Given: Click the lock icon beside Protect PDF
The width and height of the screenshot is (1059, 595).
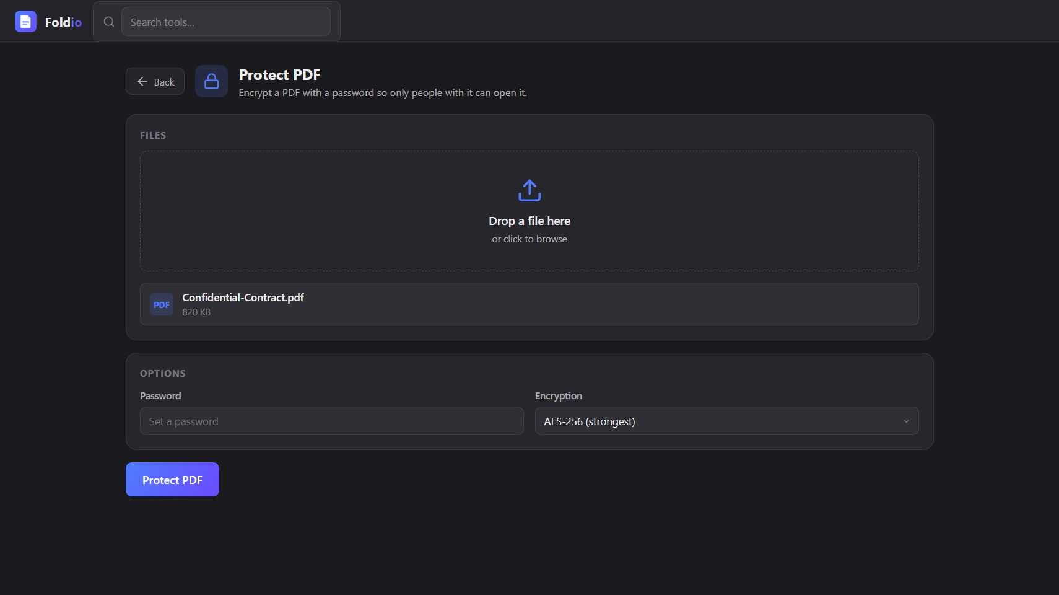Looking at the screenshot, I should coord(212,81).
